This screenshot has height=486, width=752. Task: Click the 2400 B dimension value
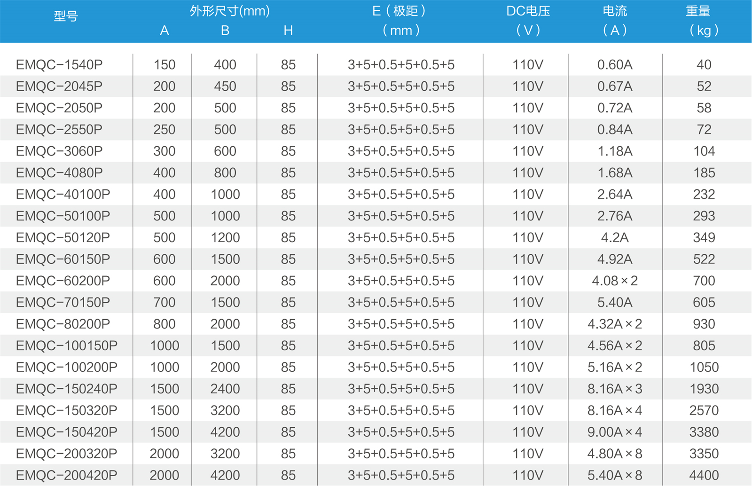pyautogui.click(x=225, y=389)
